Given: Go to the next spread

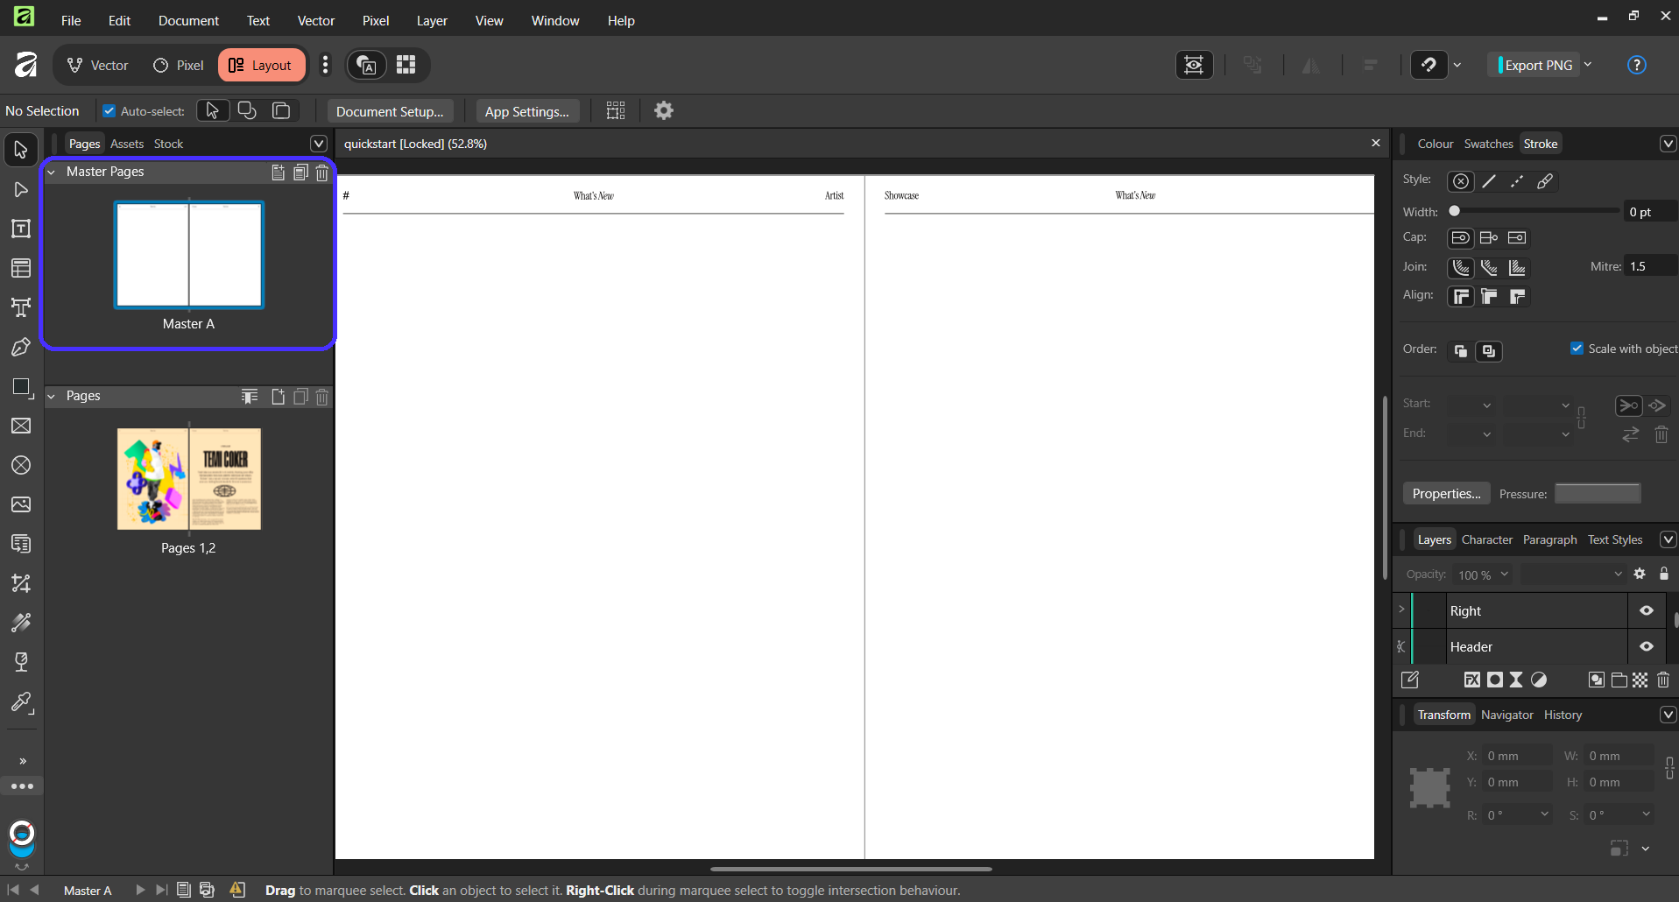Looking at the screenshot, I should pos(140,890).
